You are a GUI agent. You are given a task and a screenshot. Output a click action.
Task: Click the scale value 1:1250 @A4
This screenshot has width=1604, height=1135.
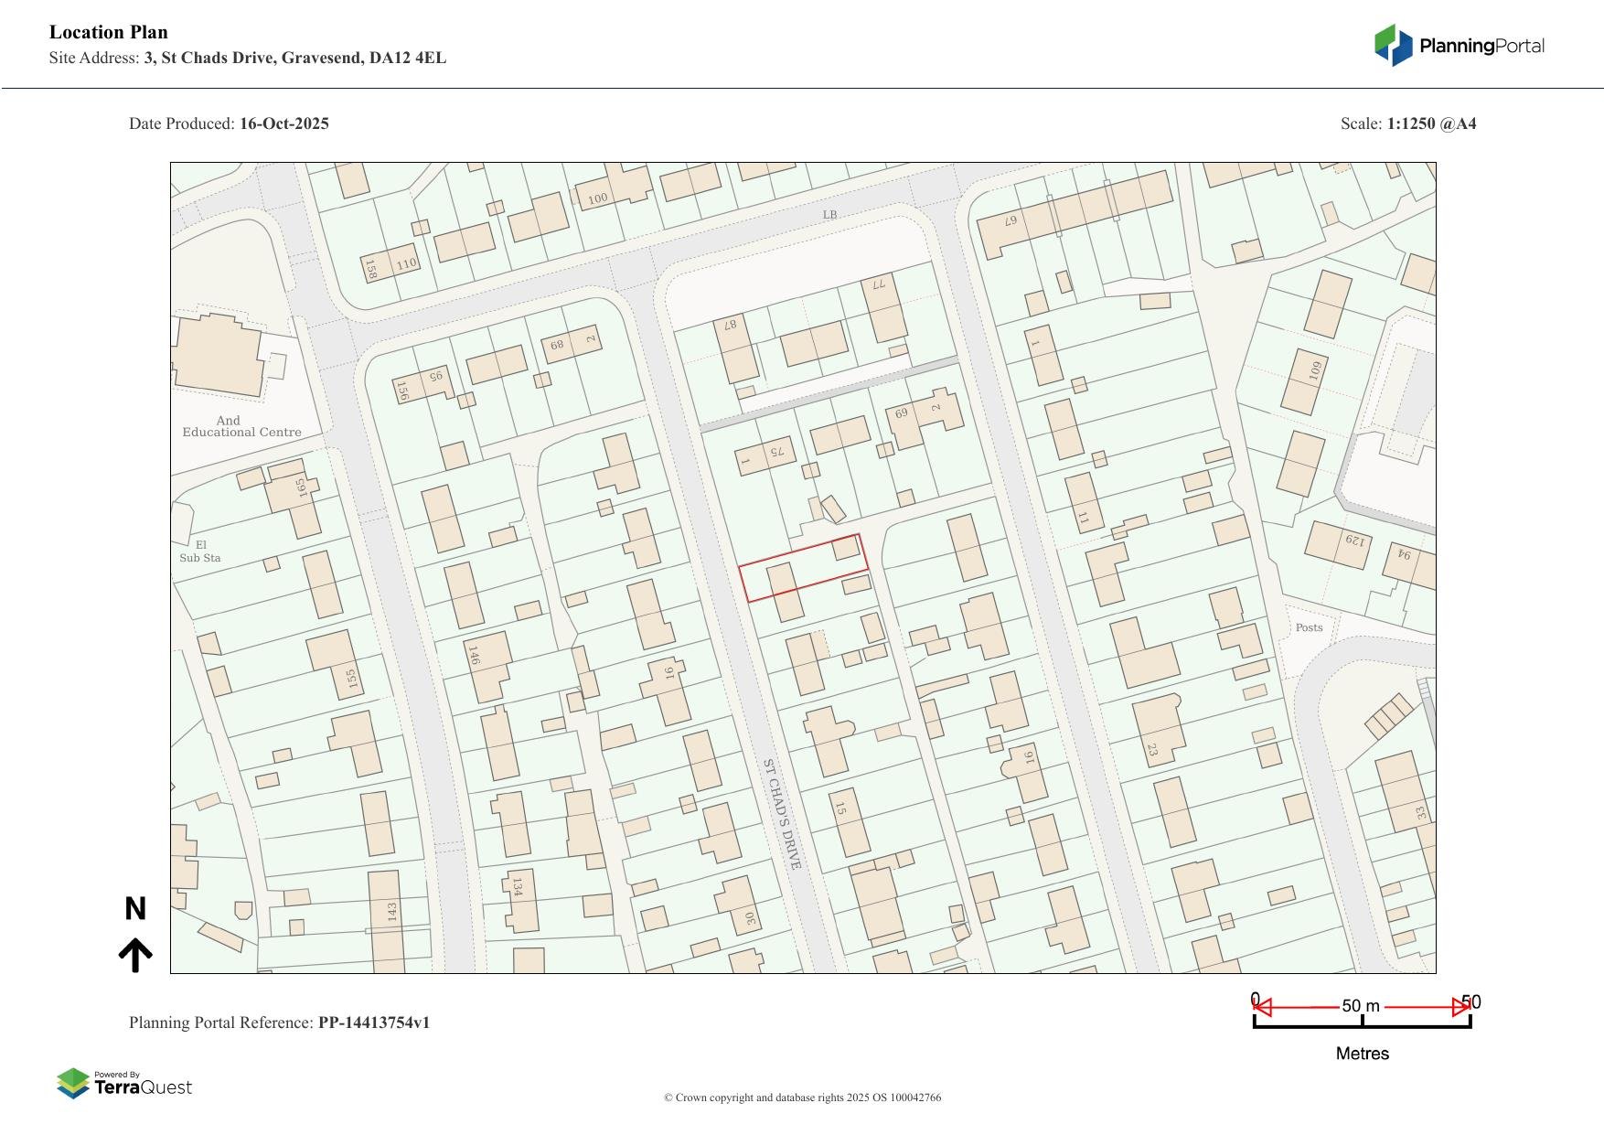pyautogui.click(x=1431, y=123)
